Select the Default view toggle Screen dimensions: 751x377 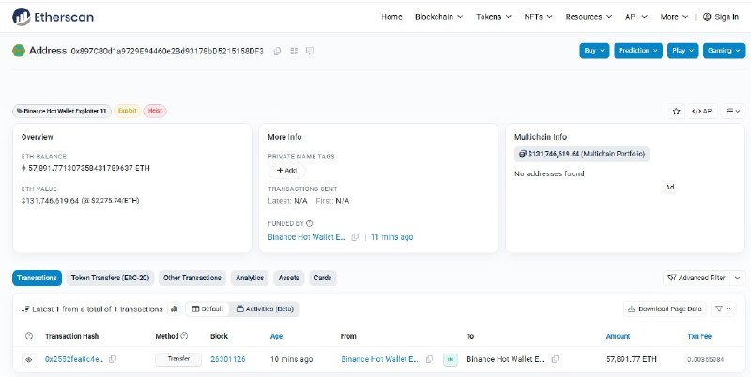(207, 309)
